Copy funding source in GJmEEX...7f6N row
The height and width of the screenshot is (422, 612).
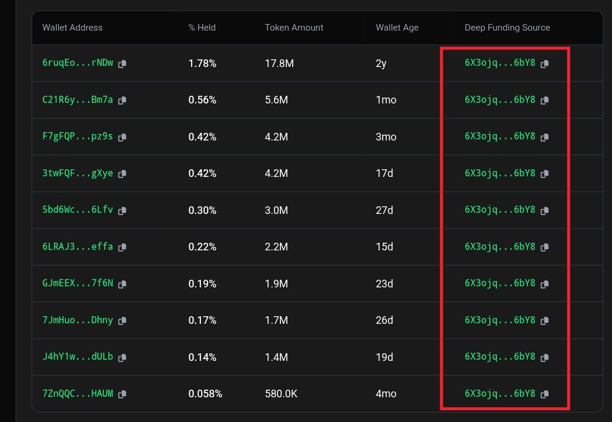[544, 284]
